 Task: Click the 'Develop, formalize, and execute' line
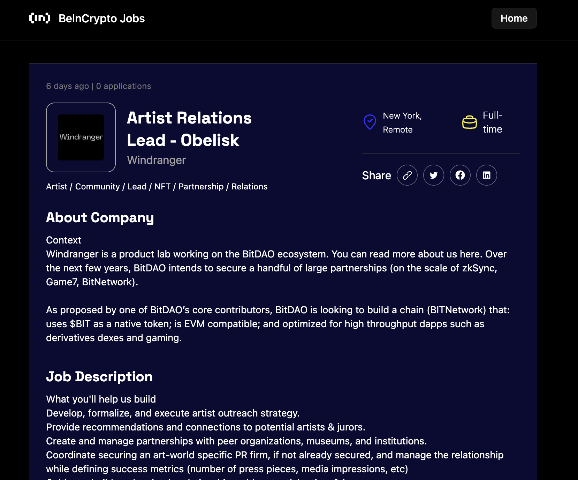[x=173, y=413]
